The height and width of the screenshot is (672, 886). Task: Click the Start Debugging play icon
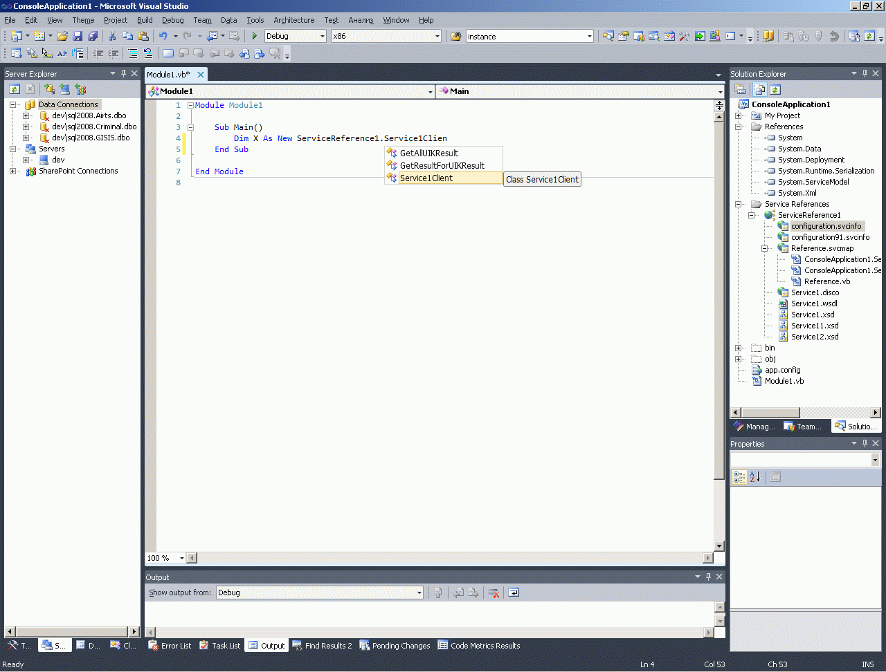[x=255, y=36]
